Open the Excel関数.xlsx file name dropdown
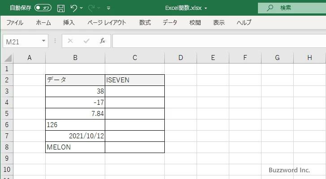The image size is (326, 179). point(206,9)
